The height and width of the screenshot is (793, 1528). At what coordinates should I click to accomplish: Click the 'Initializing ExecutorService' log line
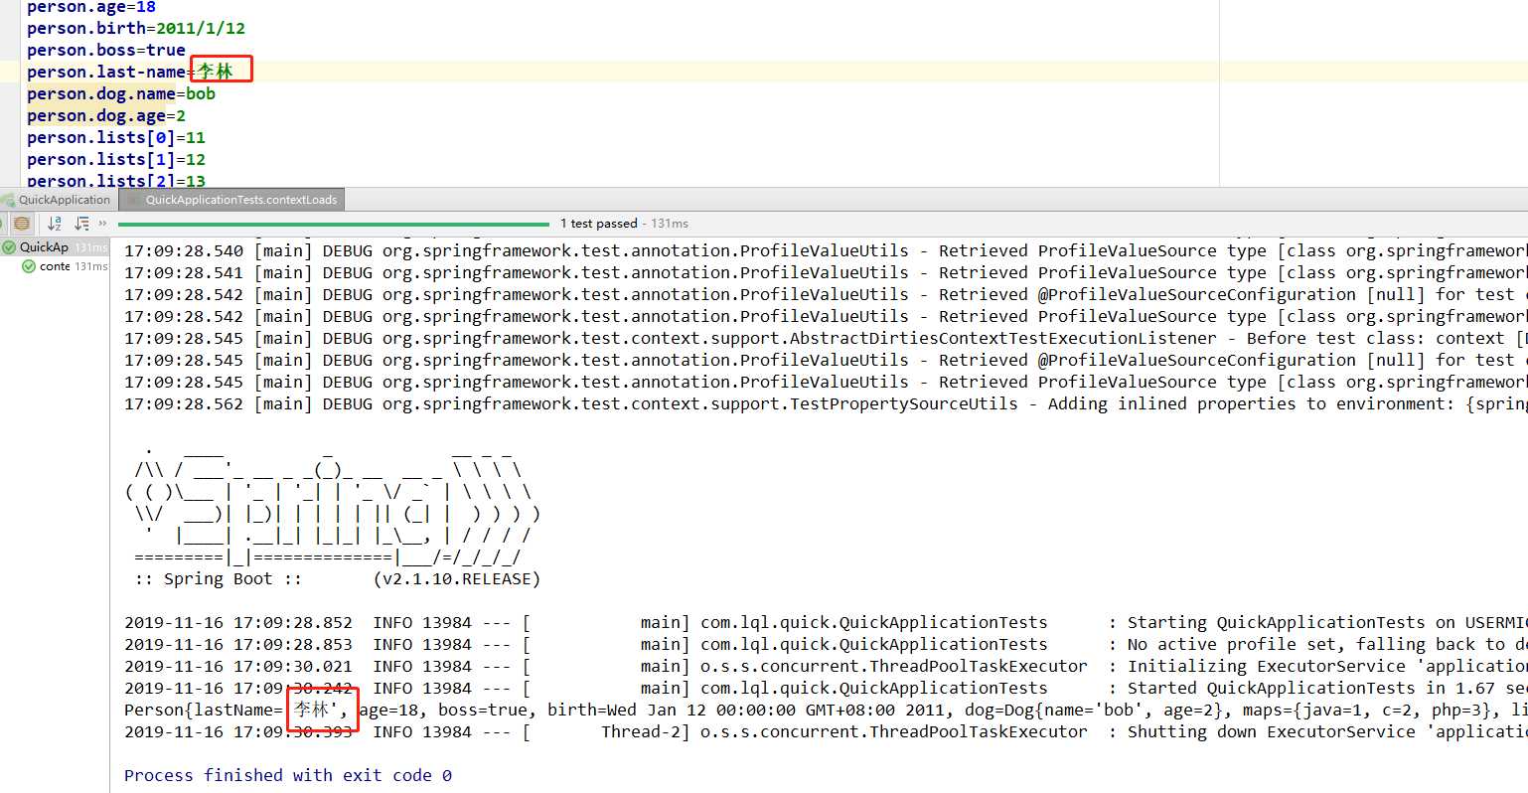(x=826, y=667)
